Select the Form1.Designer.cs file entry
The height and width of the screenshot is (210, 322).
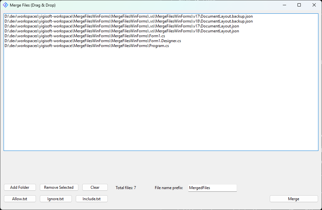tap(92, 40)
